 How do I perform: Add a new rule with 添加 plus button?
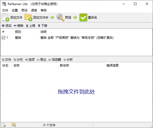(7, 26)
